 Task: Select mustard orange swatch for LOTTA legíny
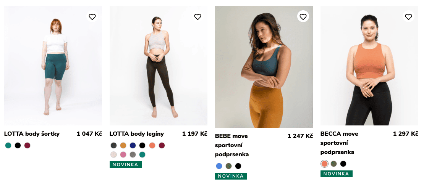pyautogui.click(x=123, y=145)
